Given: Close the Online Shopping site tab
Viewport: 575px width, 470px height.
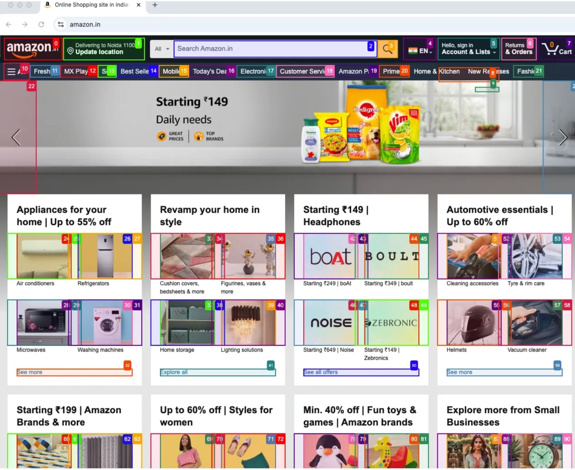Looking at the screenshot, I should (138, 5).
